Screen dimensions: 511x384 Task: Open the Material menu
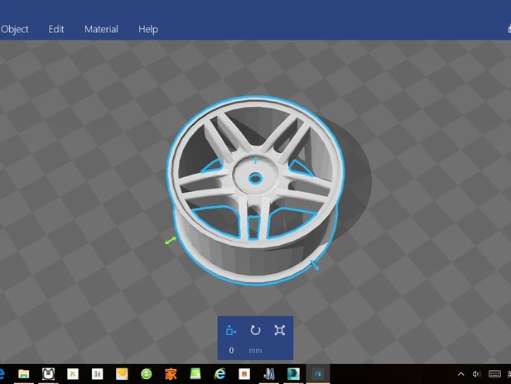point(101,29)
